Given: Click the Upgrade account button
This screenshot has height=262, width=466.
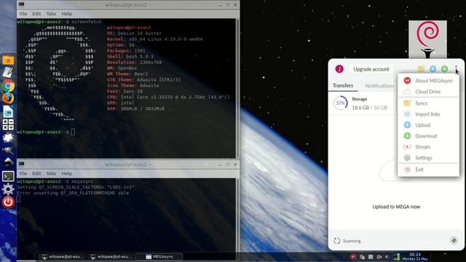Looking at the screenshot, I should [x=371, y=69].
